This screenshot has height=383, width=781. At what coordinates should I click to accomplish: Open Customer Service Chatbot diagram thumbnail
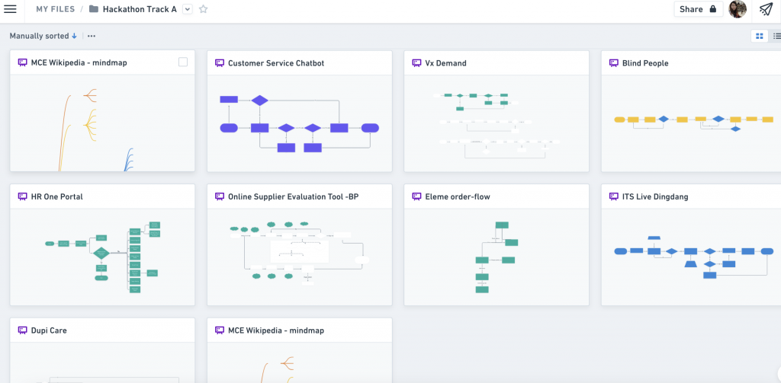click(x=299, y=123)
